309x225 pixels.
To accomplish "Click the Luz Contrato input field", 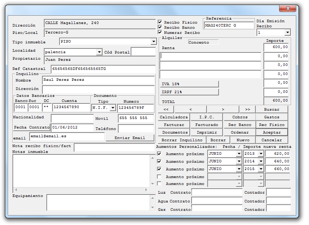I will 217,192.
